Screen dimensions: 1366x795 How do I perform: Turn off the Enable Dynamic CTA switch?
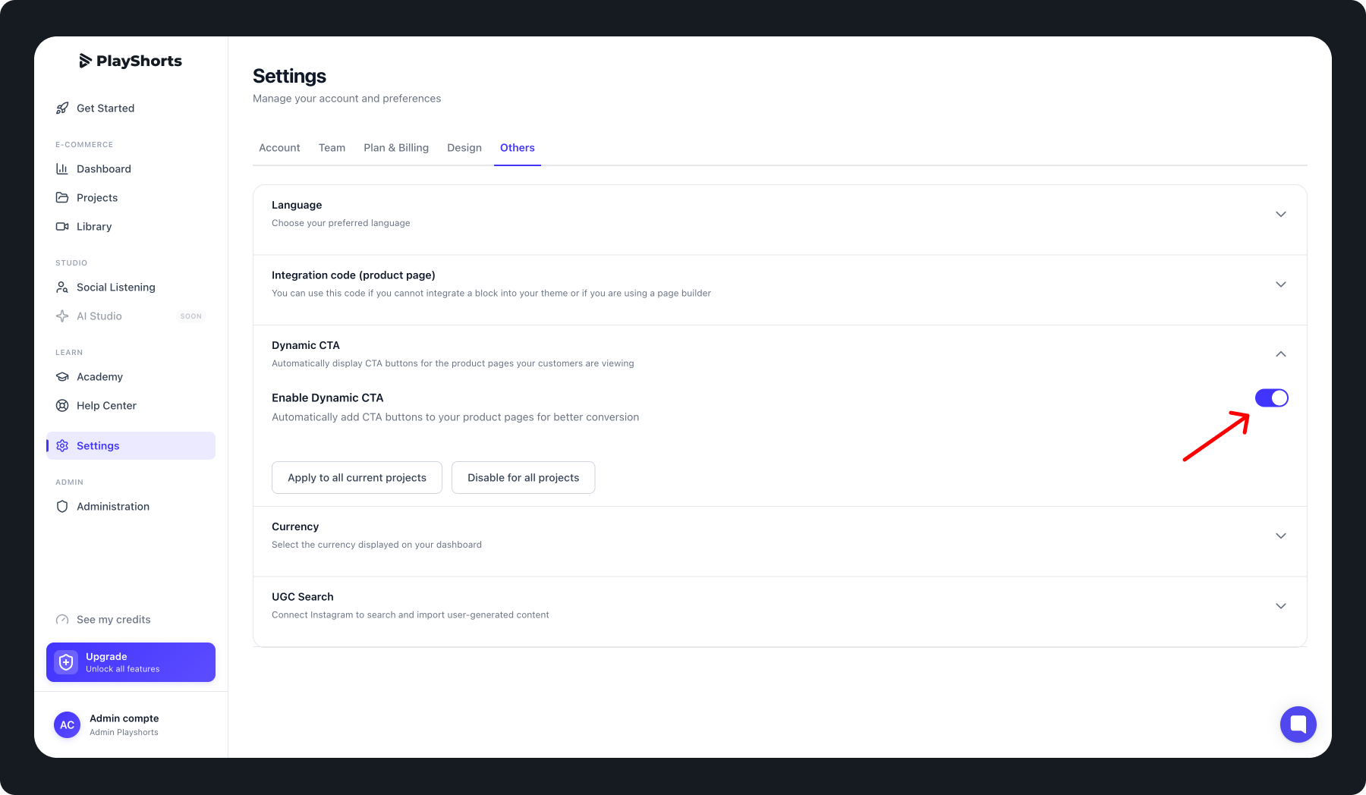pos(1271,398)
